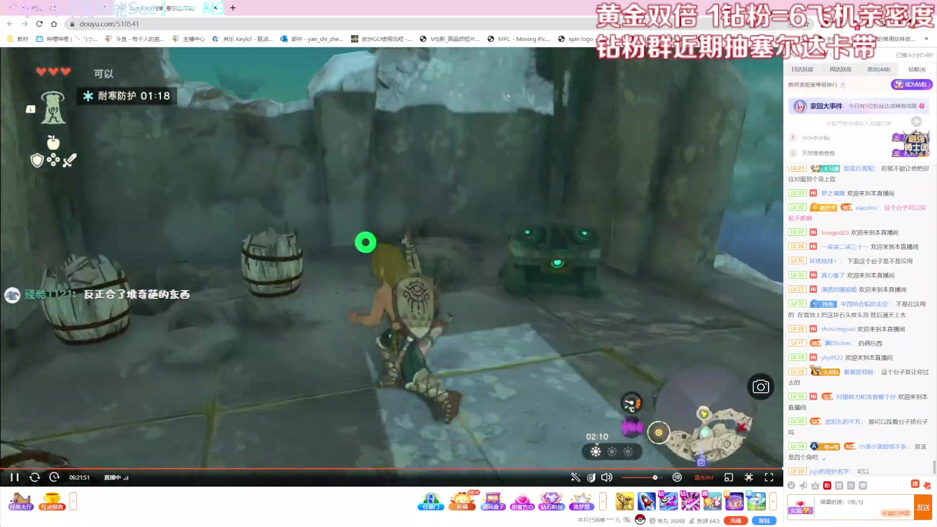
Task: Open the emoji picker in chat toolbar
Action: coord(791,486)
